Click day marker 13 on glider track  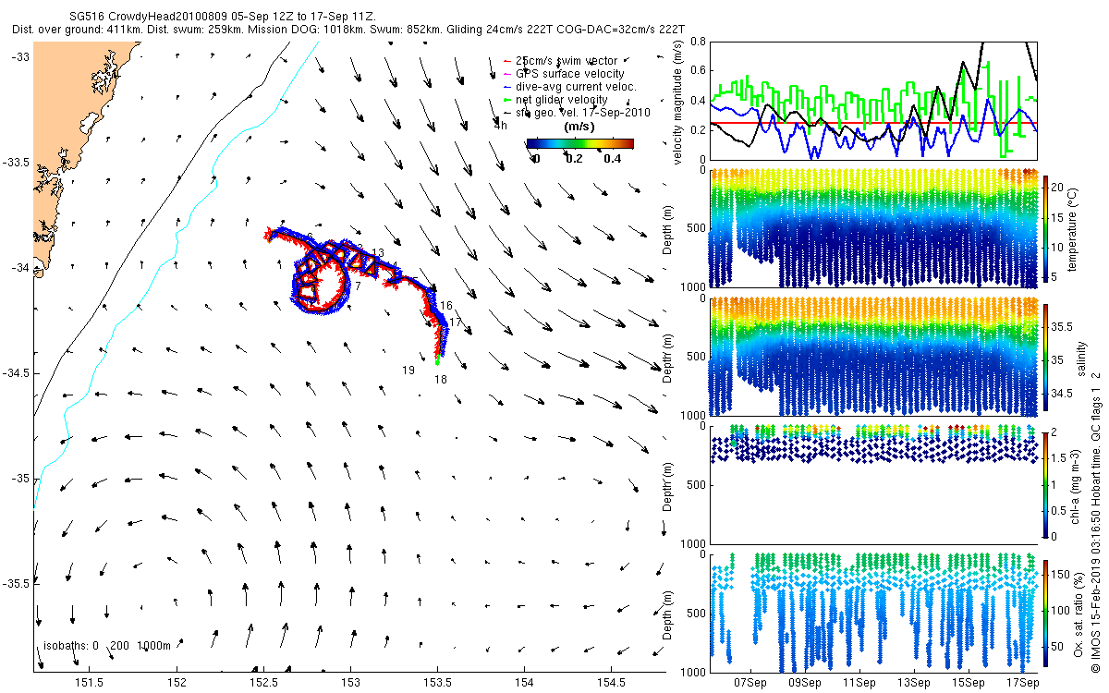(377, 253)
